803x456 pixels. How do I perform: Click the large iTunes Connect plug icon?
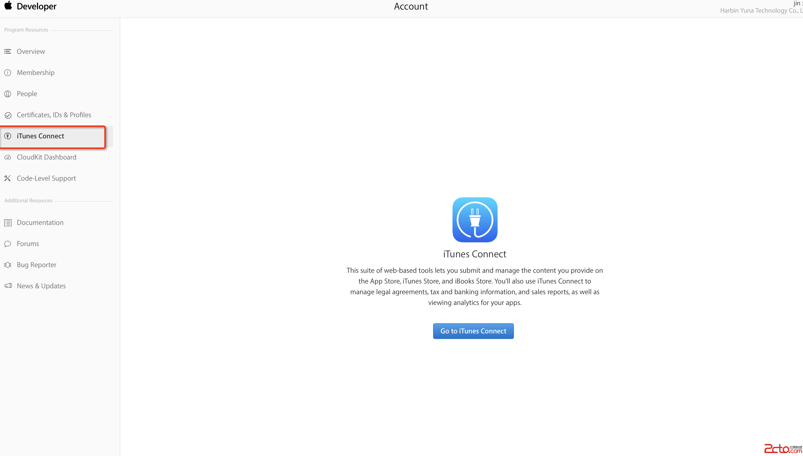pyautogui.click(x=474, y=220)
